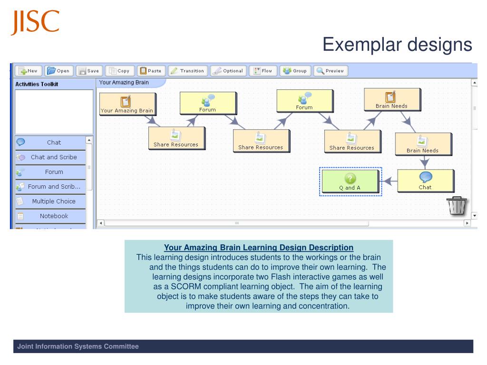The width and height of the screenshot is (487, 365).
Task: Click the Paste toolbar button
Action: (151, 71)
